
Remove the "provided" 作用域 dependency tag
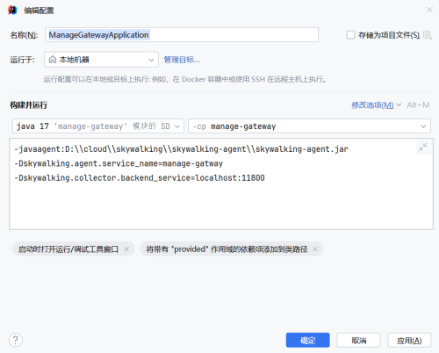pos(315,249)
